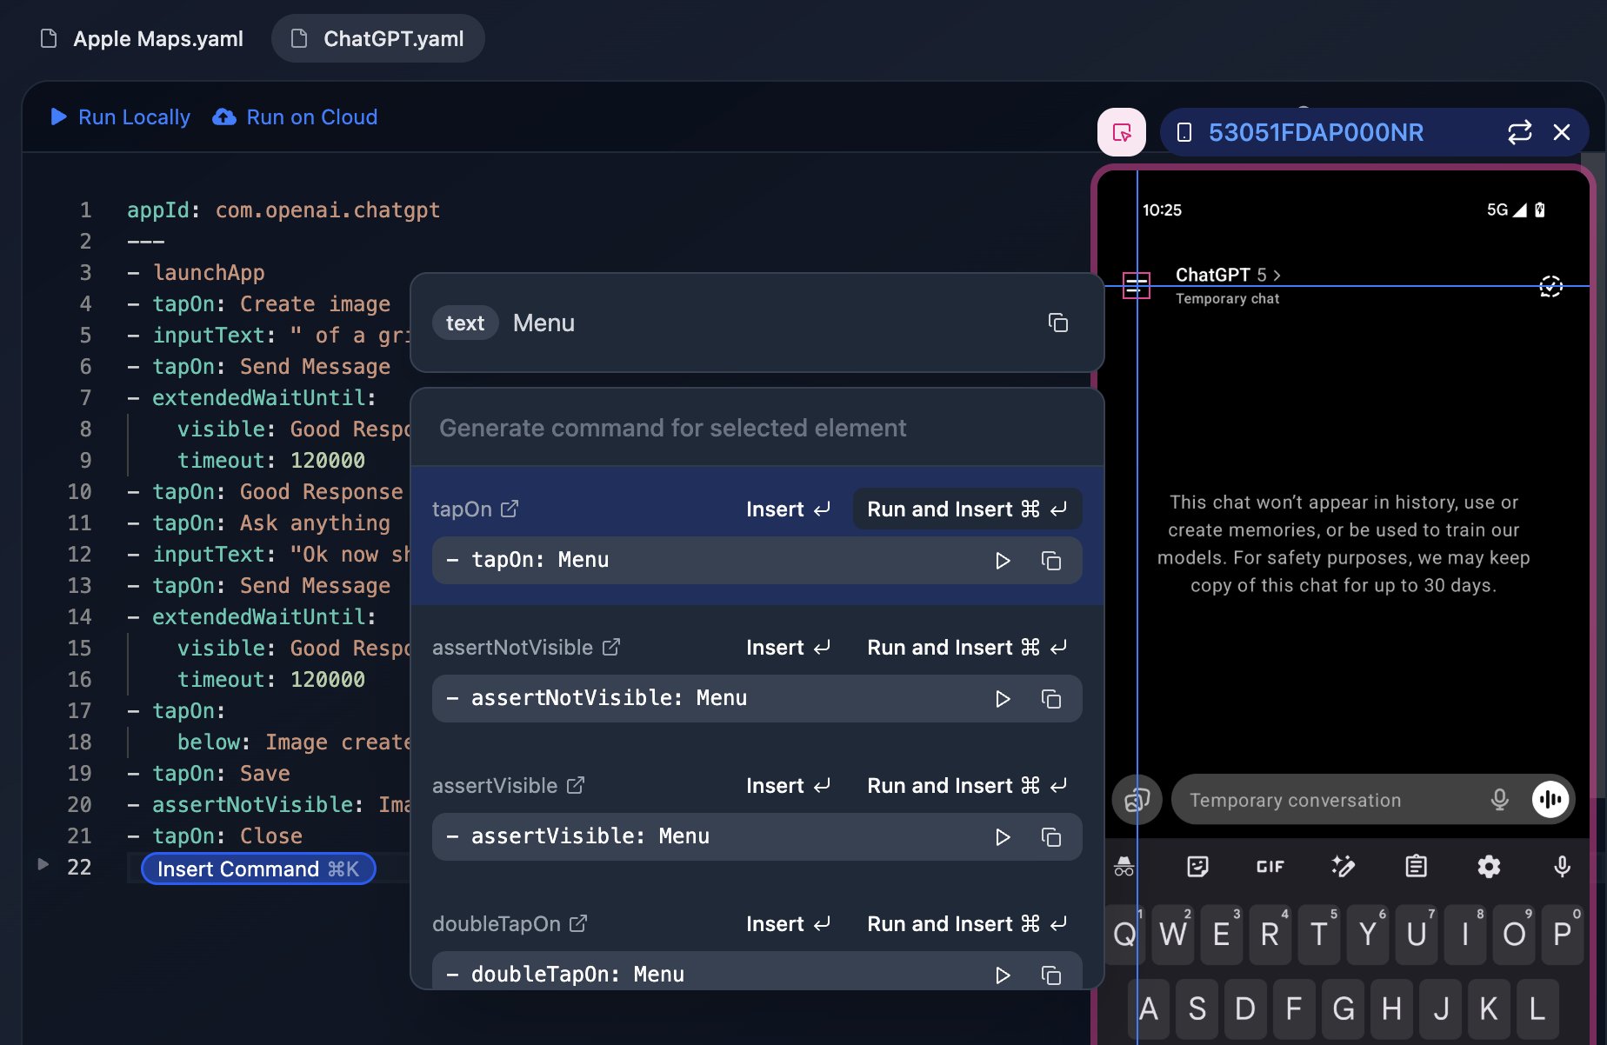The height and width of the screenshot is (1045, 1607).
Task: Focus the Temporary conversation input field
Action: 1330,800
